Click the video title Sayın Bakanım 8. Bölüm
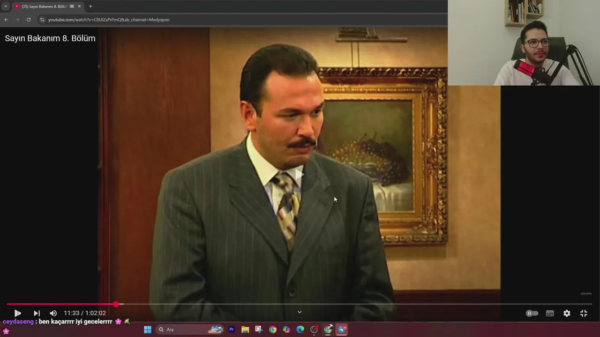 click(50, 38)
